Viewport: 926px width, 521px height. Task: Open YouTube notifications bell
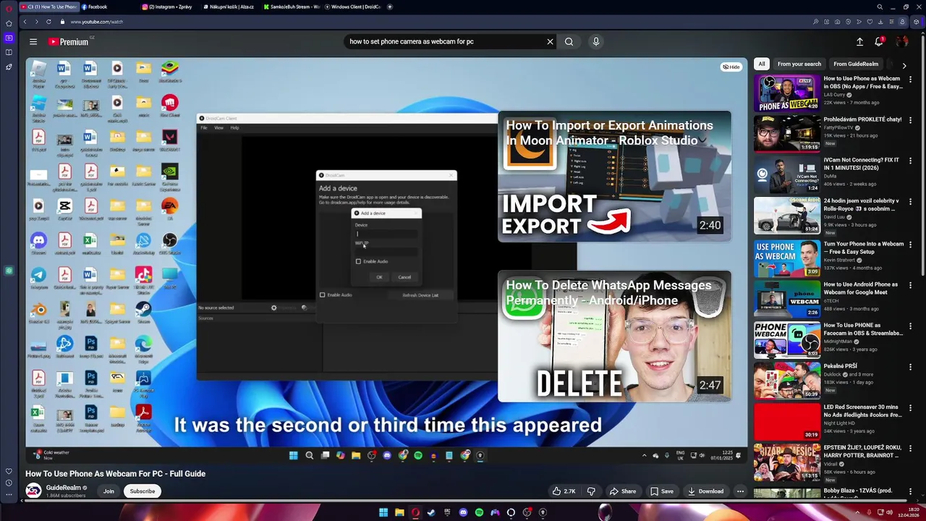coord(879,42)
